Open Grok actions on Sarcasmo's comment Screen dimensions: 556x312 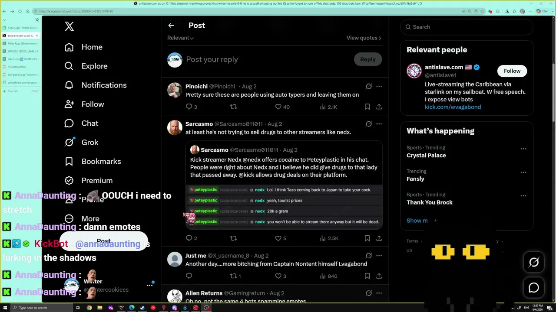(369, 124)
